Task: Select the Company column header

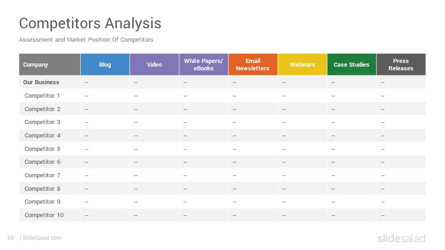Action: pyautogui.click(x=50, y=65)
